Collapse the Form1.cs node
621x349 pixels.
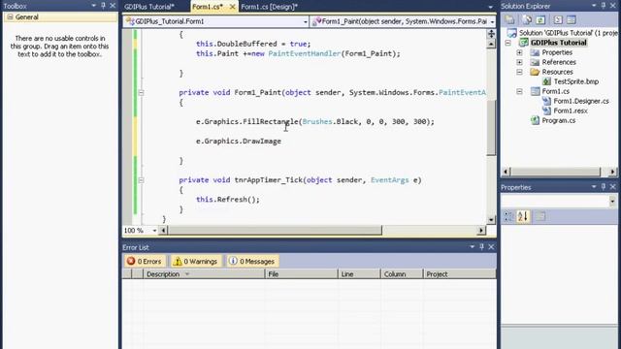(x=519, y=91)
